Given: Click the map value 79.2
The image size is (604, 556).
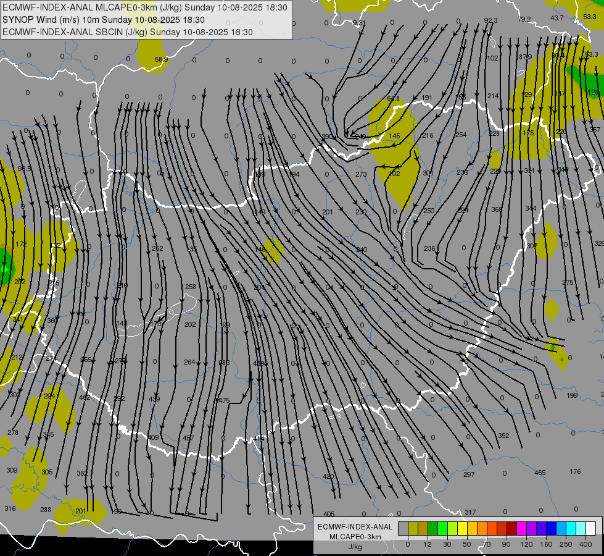Looking at the screenshot, I should pos(524,19).
